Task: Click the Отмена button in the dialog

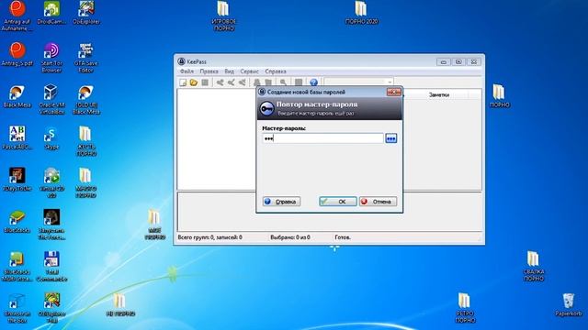Action: (x=378, y=202)
